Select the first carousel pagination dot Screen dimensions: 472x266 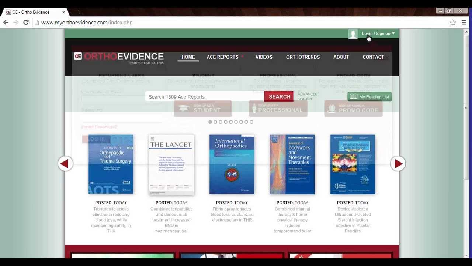pyautogui.click(x=210, y=122)
